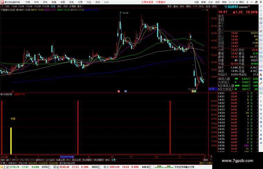Select the four-way move arrows sidebar icon

pyautogui.click(x=261, y=79)
